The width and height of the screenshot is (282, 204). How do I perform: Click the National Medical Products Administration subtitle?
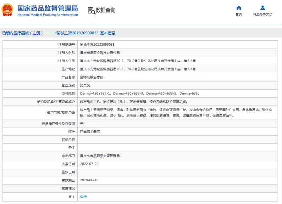tap(48, 15)
